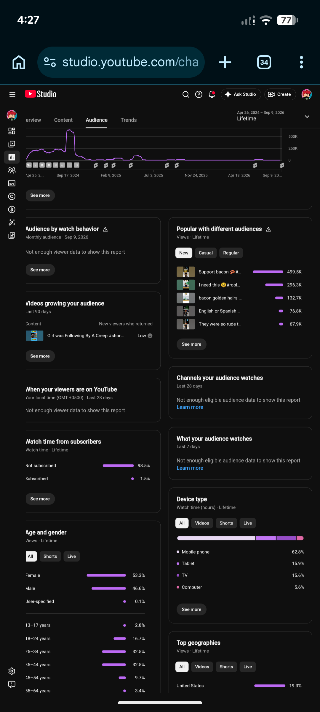Select the Regular audience chip

pyautogui.click(x=231, y=253)
